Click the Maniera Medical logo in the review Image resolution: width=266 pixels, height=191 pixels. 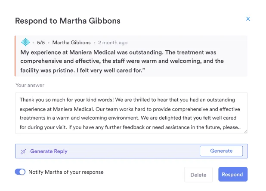[26, 42]
